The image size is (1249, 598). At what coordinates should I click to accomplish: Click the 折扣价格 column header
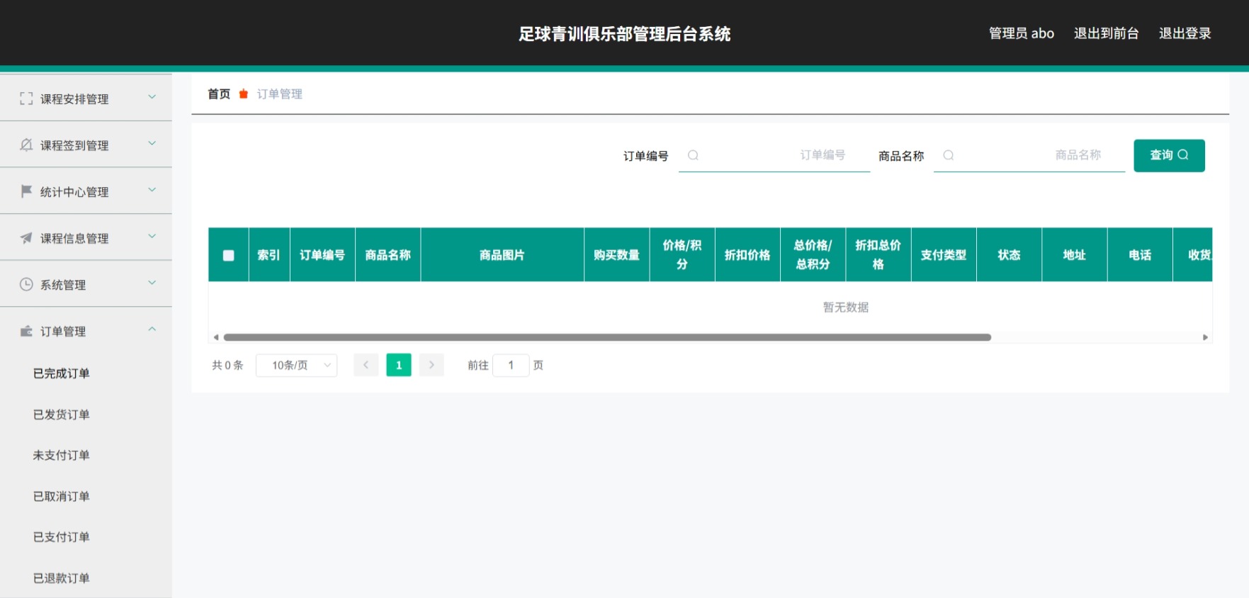coord(747,255)
